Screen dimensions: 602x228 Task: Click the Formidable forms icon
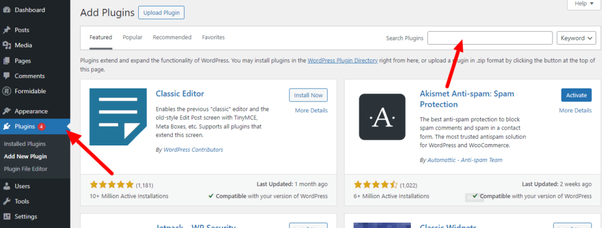(x=6, y=91)
